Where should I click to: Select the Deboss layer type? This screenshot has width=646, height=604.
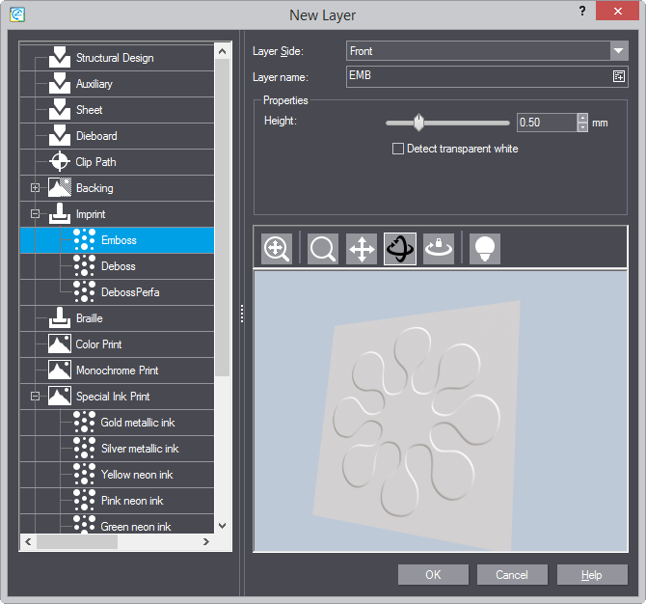click(118, 266)
